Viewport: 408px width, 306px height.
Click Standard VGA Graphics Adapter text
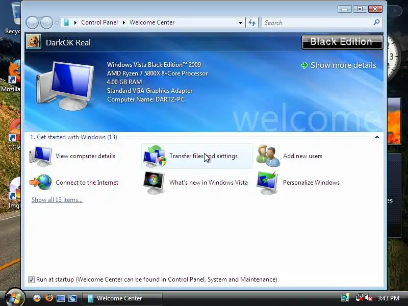(x=149, y=91)
